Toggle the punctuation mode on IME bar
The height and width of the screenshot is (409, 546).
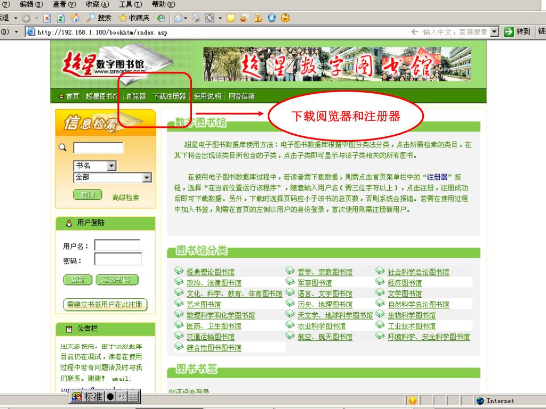[x=122, y=396]
